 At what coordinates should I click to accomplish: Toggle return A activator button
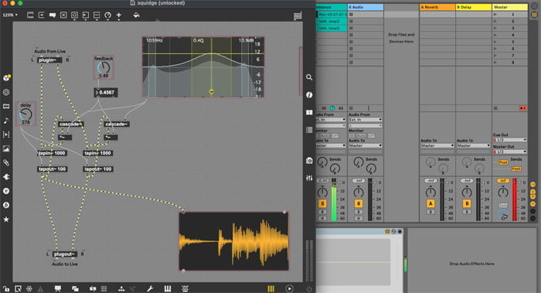tap(430, 203)
